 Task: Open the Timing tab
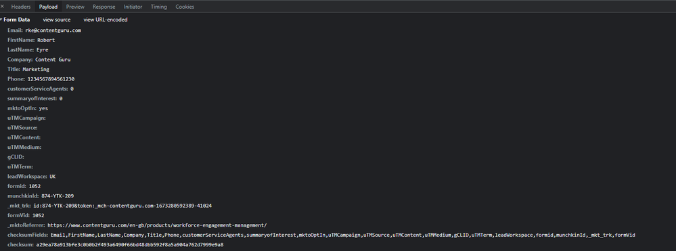point(158,7)
